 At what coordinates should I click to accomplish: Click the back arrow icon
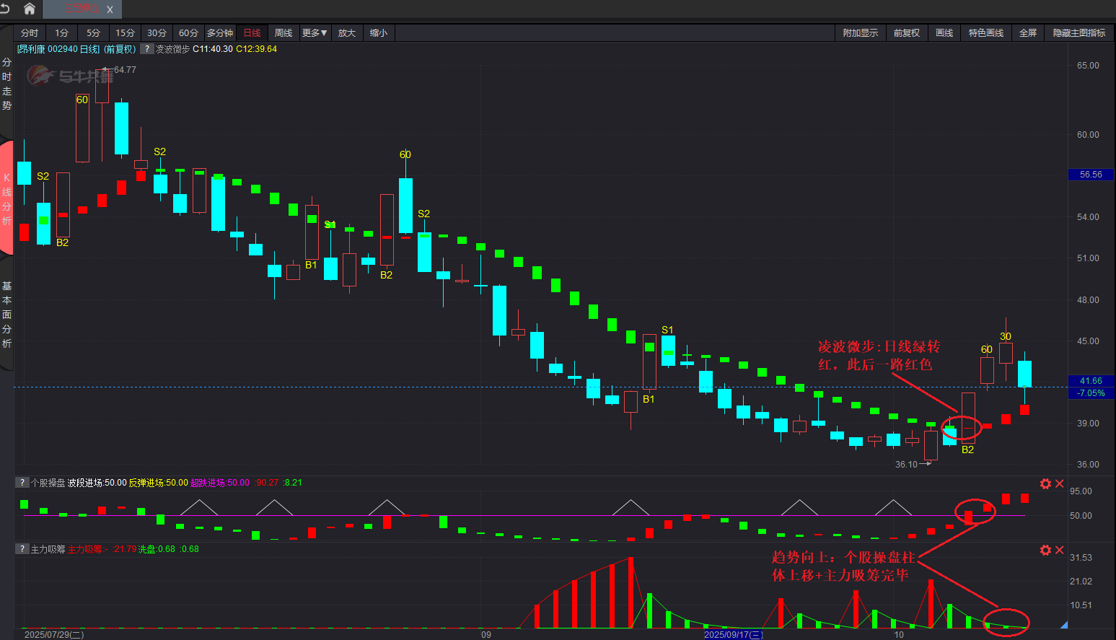point(6,9)
